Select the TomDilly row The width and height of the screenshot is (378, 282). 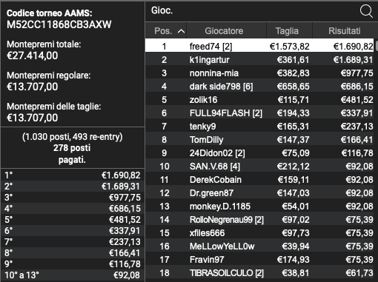coord(259,140)
